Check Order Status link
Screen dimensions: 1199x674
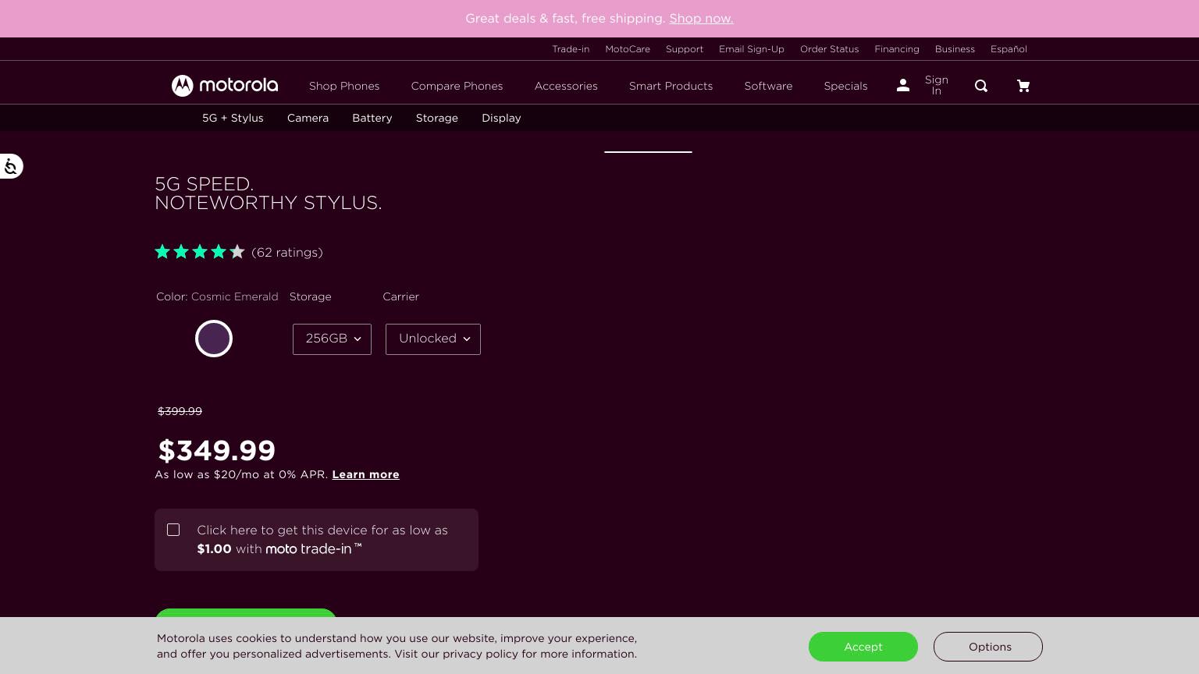tap(829, 48)
